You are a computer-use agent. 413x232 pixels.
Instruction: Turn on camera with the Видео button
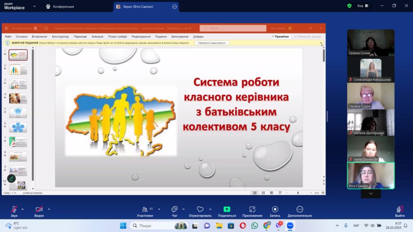click(x=39, y=210)
